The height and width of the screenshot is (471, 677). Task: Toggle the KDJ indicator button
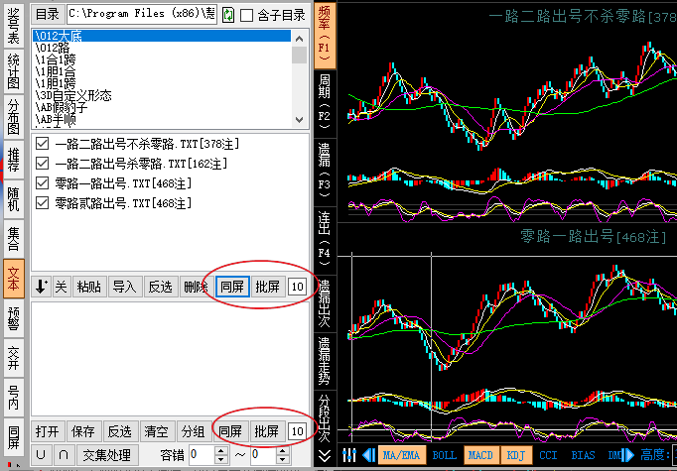[515, 455]
